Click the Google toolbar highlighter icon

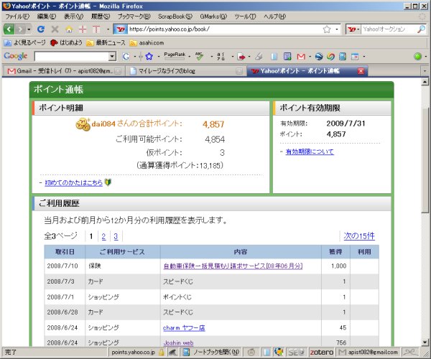[x=259, y=57]
